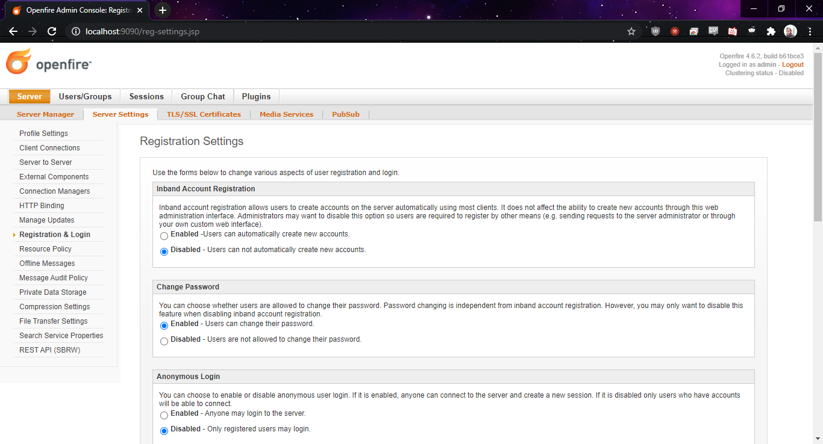Open REST API (SBRW) settings
The height and width of the screenshot is (444, 823).
[x=49, y=350]
